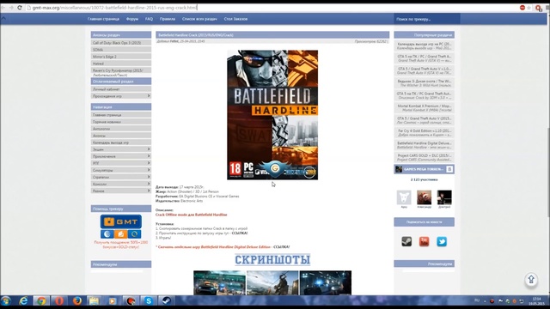Expand the RPG category arrow

pos(149,163)
